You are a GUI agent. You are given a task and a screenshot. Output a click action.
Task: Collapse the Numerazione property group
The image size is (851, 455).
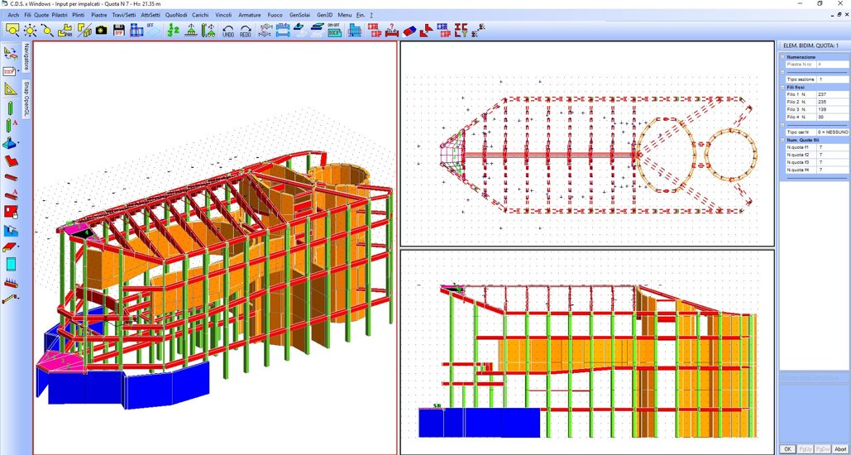tap(782, 57)
